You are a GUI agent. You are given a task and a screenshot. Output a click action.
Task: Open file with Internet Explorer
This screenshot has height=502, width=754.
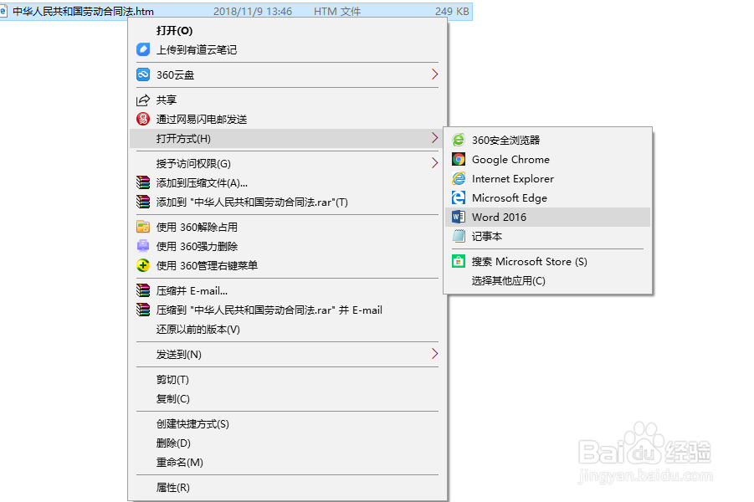pos(512,178)
